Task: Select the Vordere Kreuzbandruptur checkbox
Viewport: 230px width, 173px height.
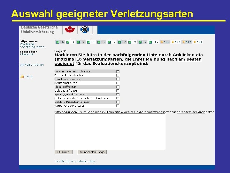Action: [x=118, y=102]
